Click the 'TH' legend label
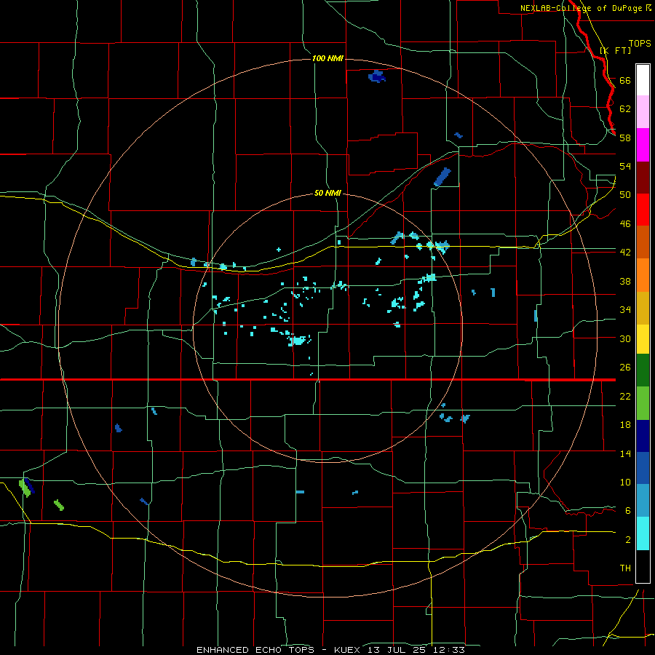The height and width of the screenshot is (655, 655). (625, 568)
